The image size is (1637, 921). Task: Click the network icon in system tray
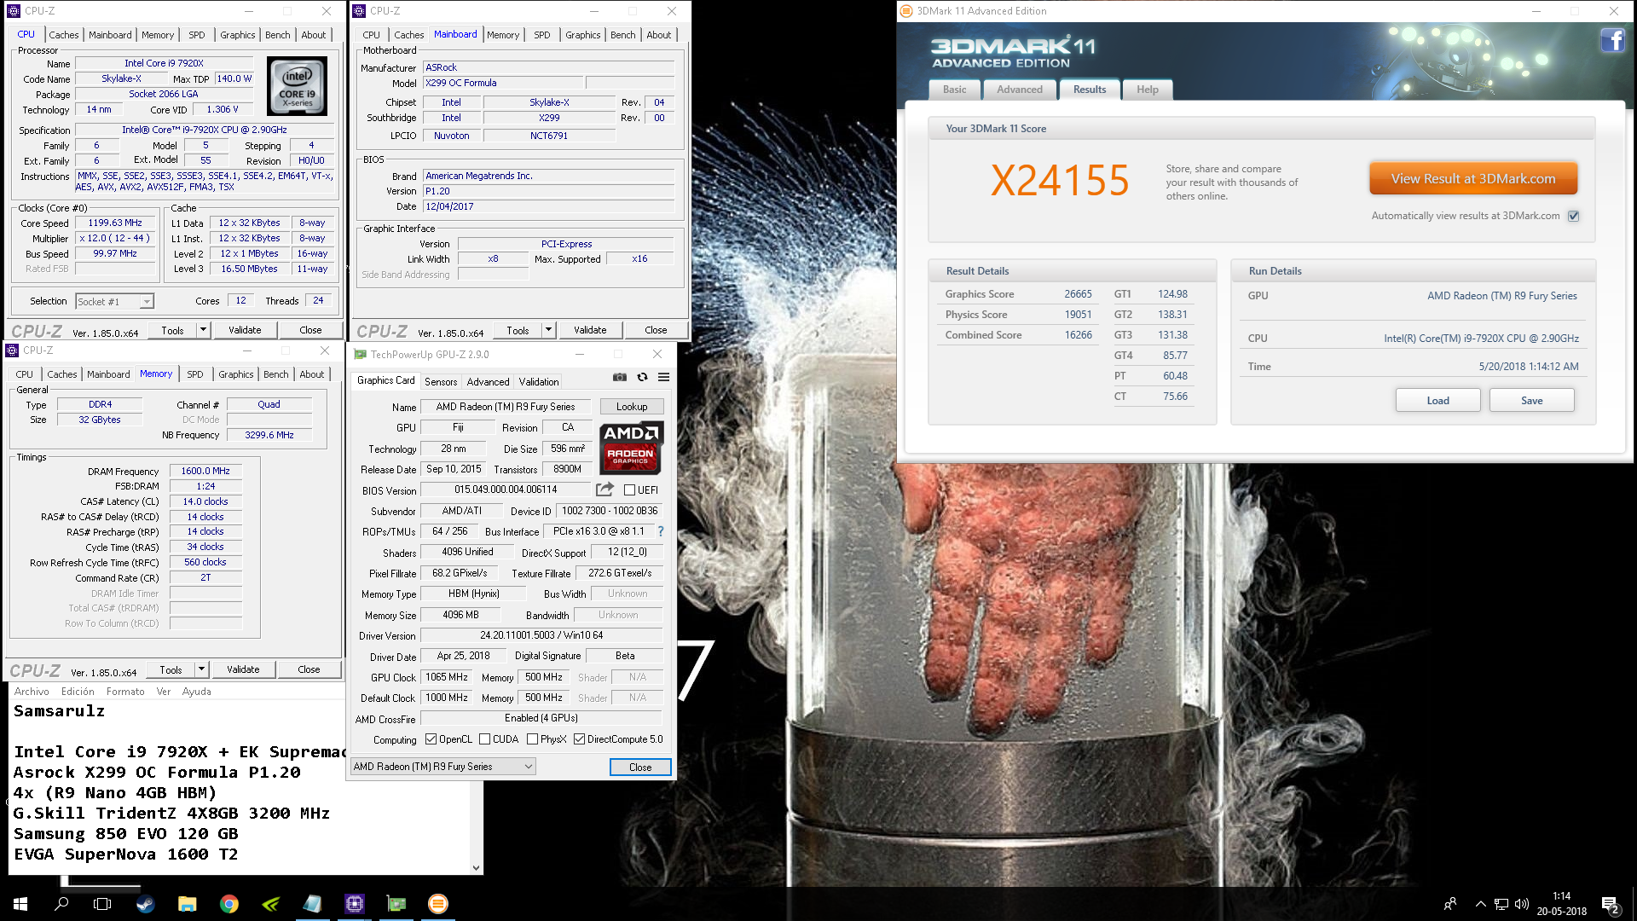coord(1501,904)
